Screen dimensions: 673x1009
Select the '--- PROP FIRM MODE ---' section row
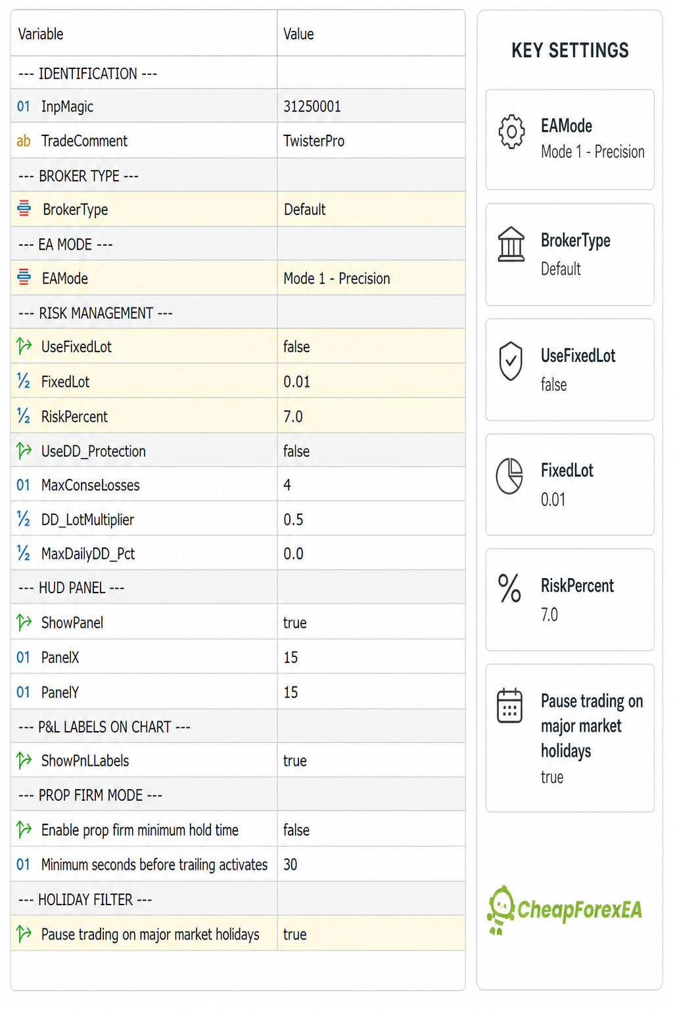(238, 795)
